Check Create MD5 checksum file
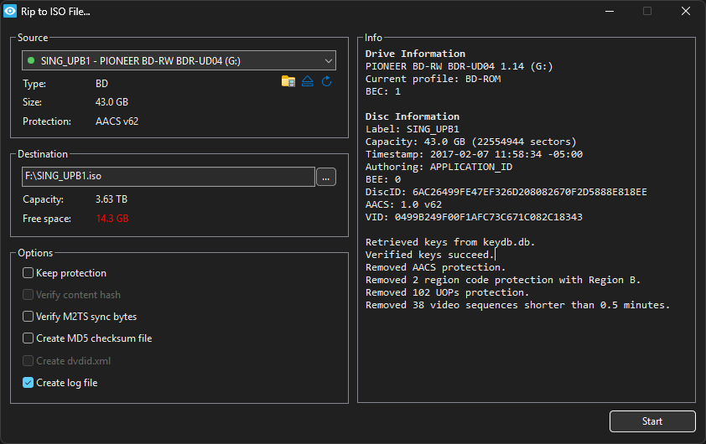Image resolution: width=706 pixels, height=444 pixels. pyautogui.click(x=29, y=338)
